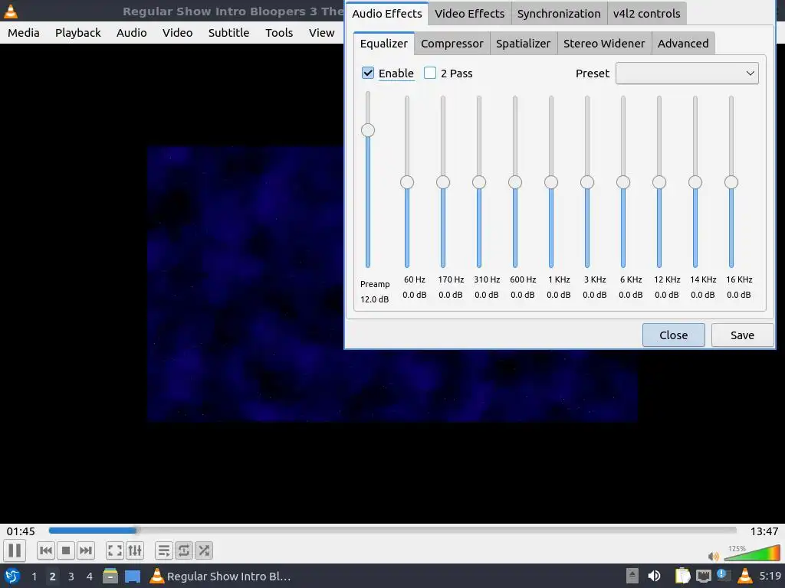Select the Audio Effects tab

pos(387,14)
